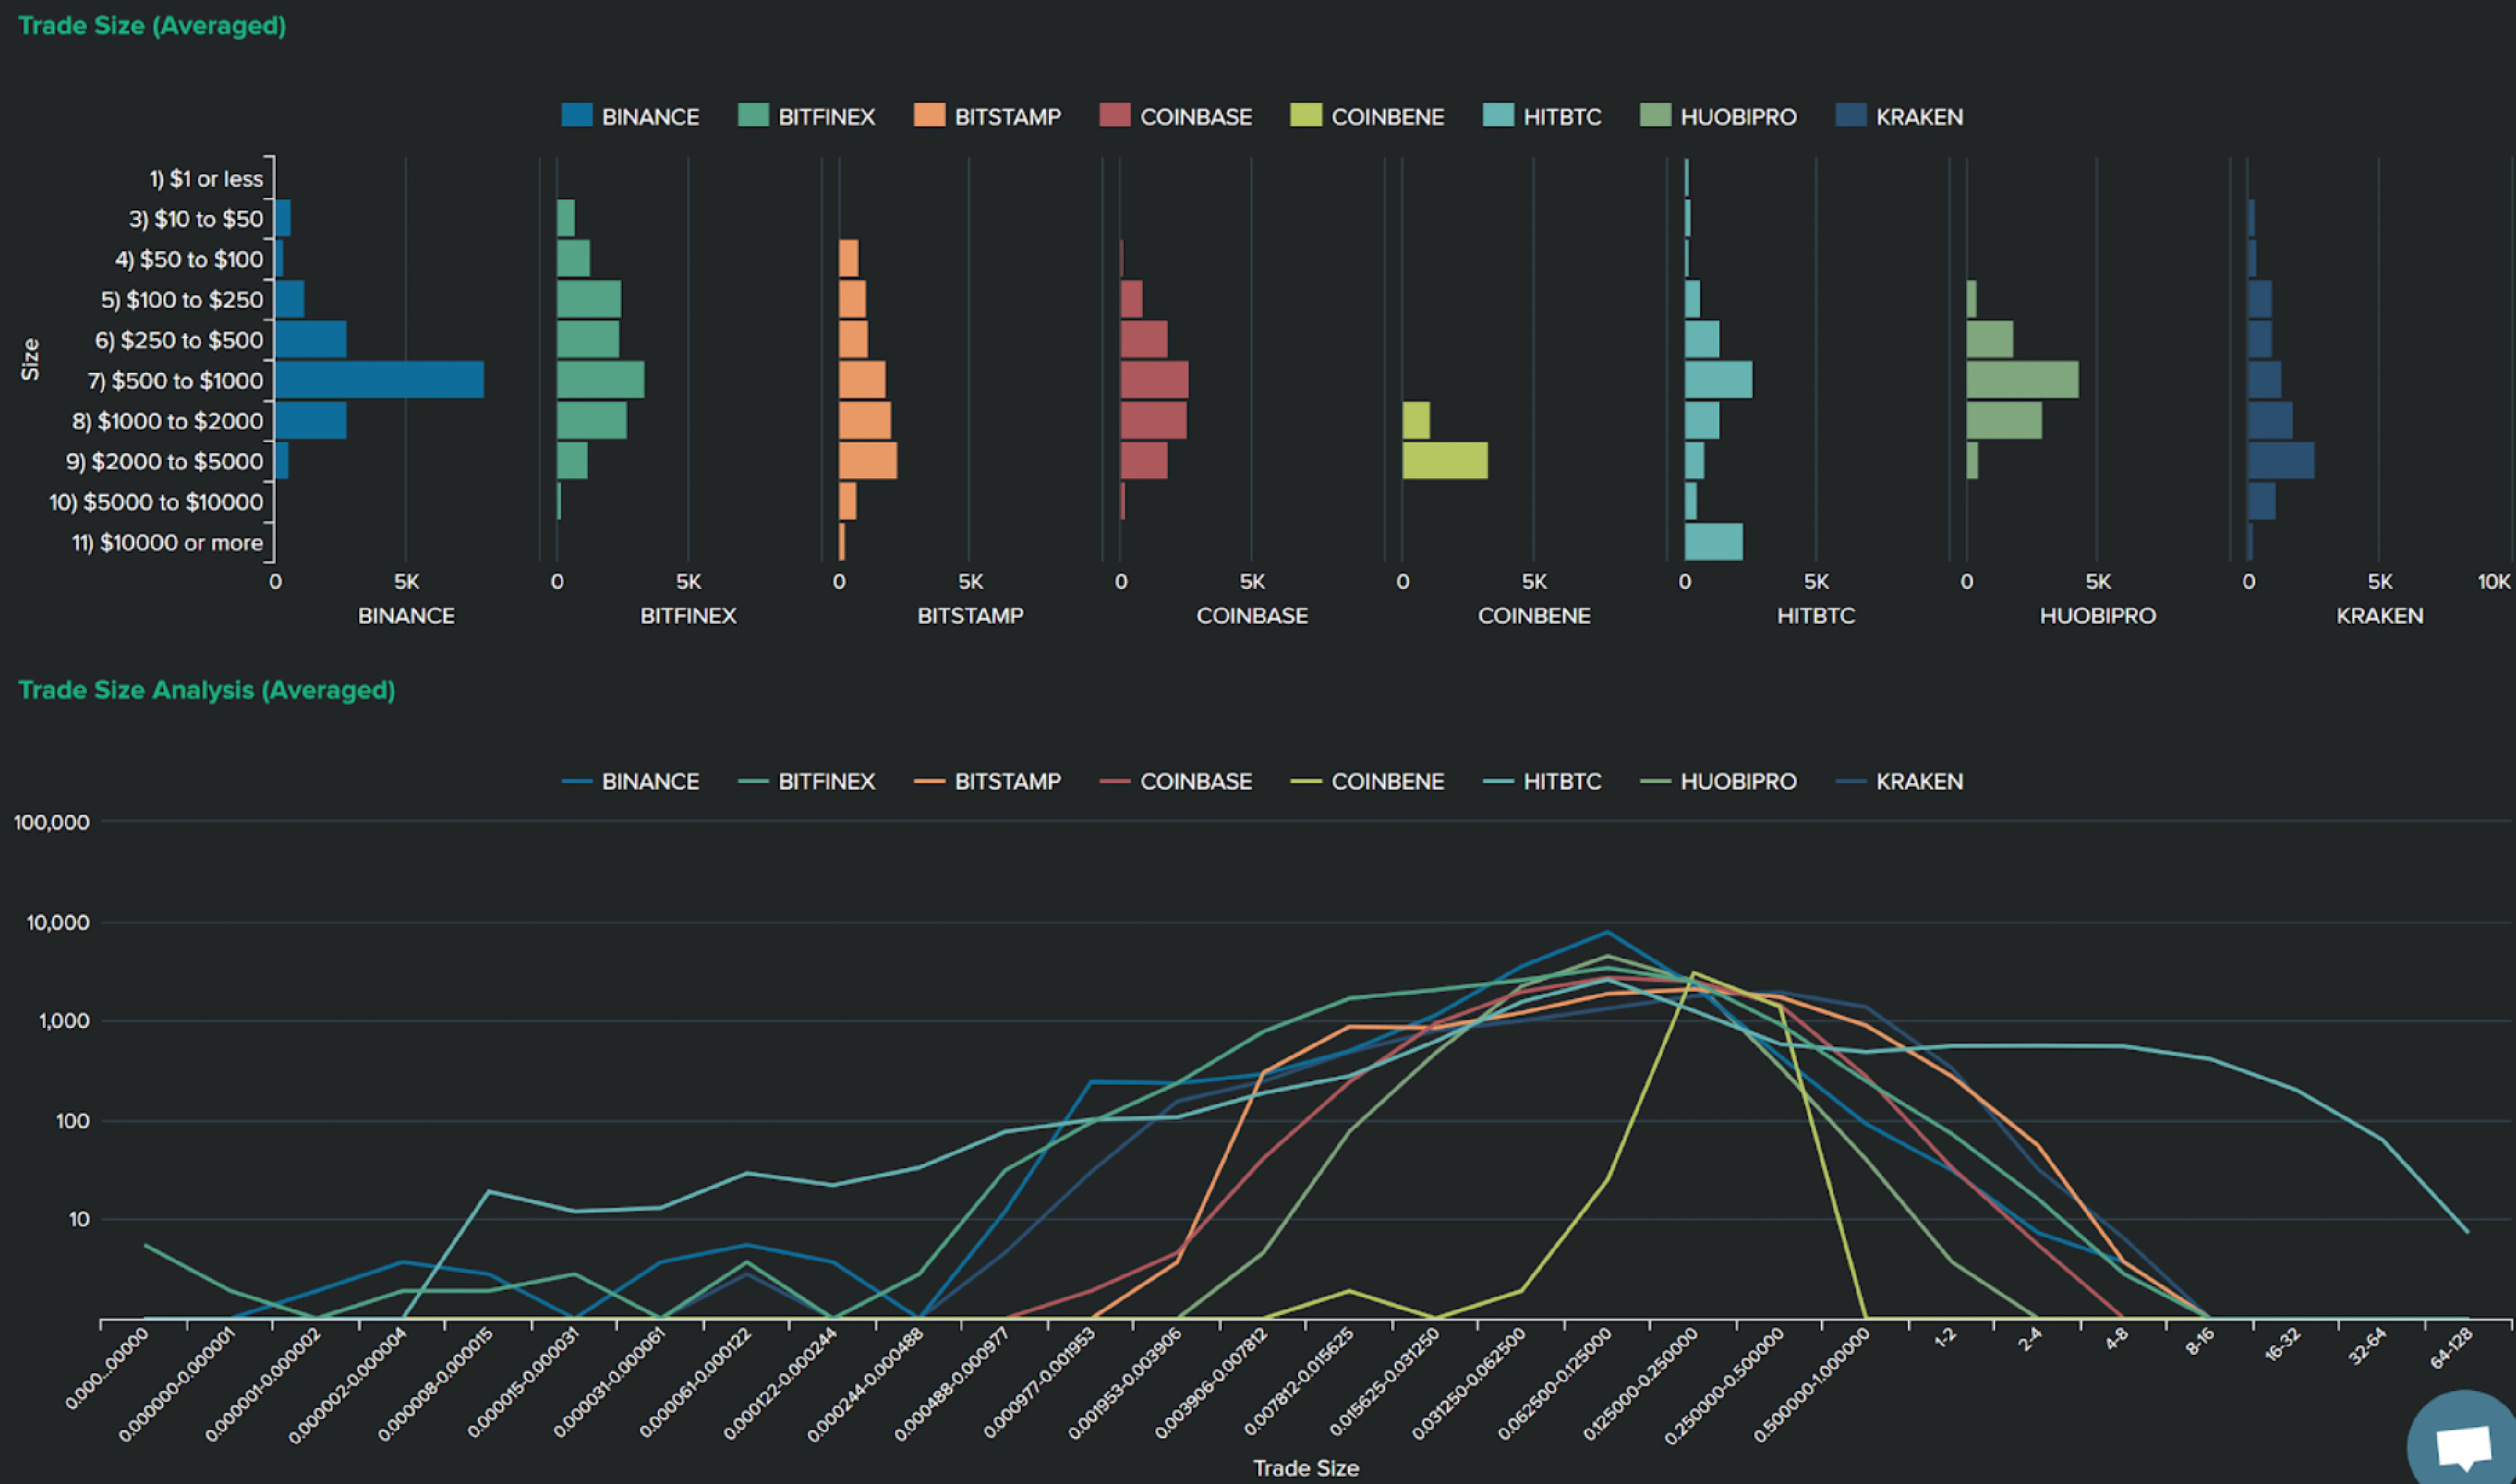Click the Binance line peak point
The image size is (2516, 1484).
pos(1607,932)
